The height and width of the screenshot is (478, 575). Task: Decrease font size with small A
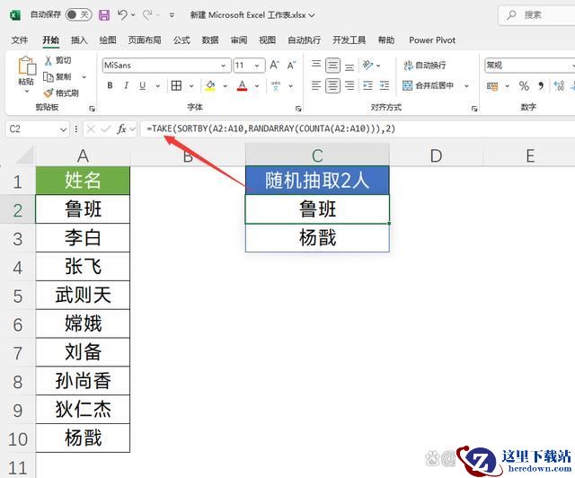[x=291, y=66]
